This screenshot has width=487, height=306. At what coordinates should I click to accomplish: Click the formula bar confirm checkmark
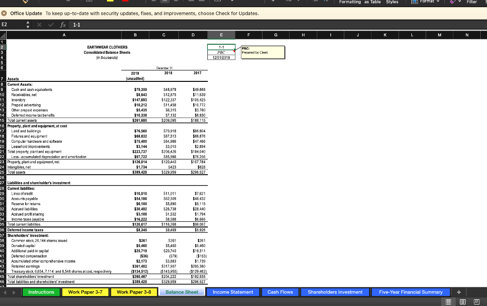[x=51, y=25]
